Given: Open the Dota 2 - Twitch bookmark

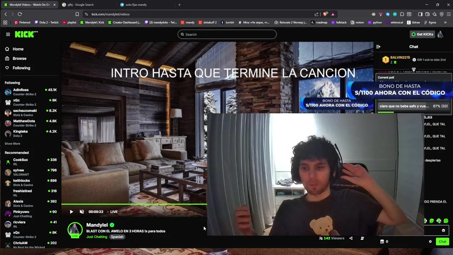Looking at the screenshot, I should 46,22.
